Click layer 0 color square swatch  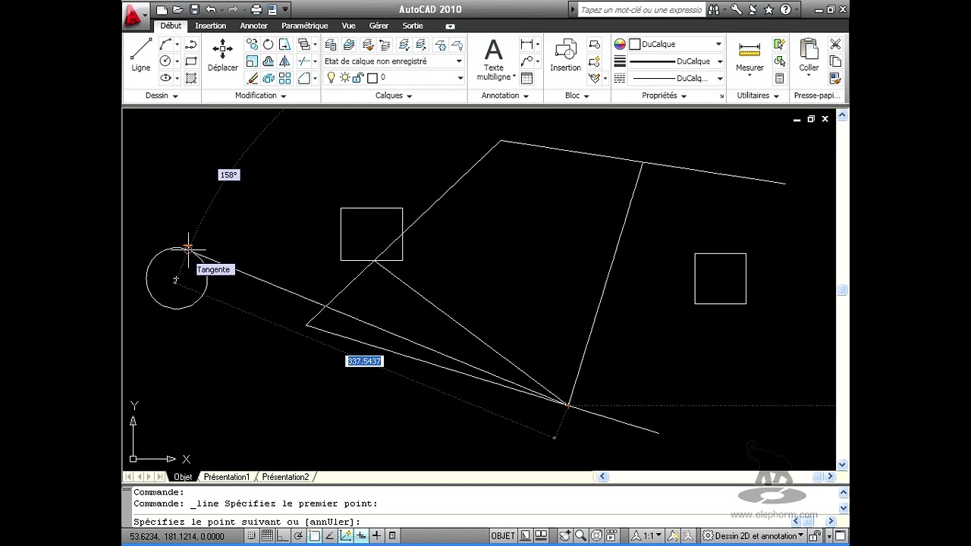tap(372, 78)
